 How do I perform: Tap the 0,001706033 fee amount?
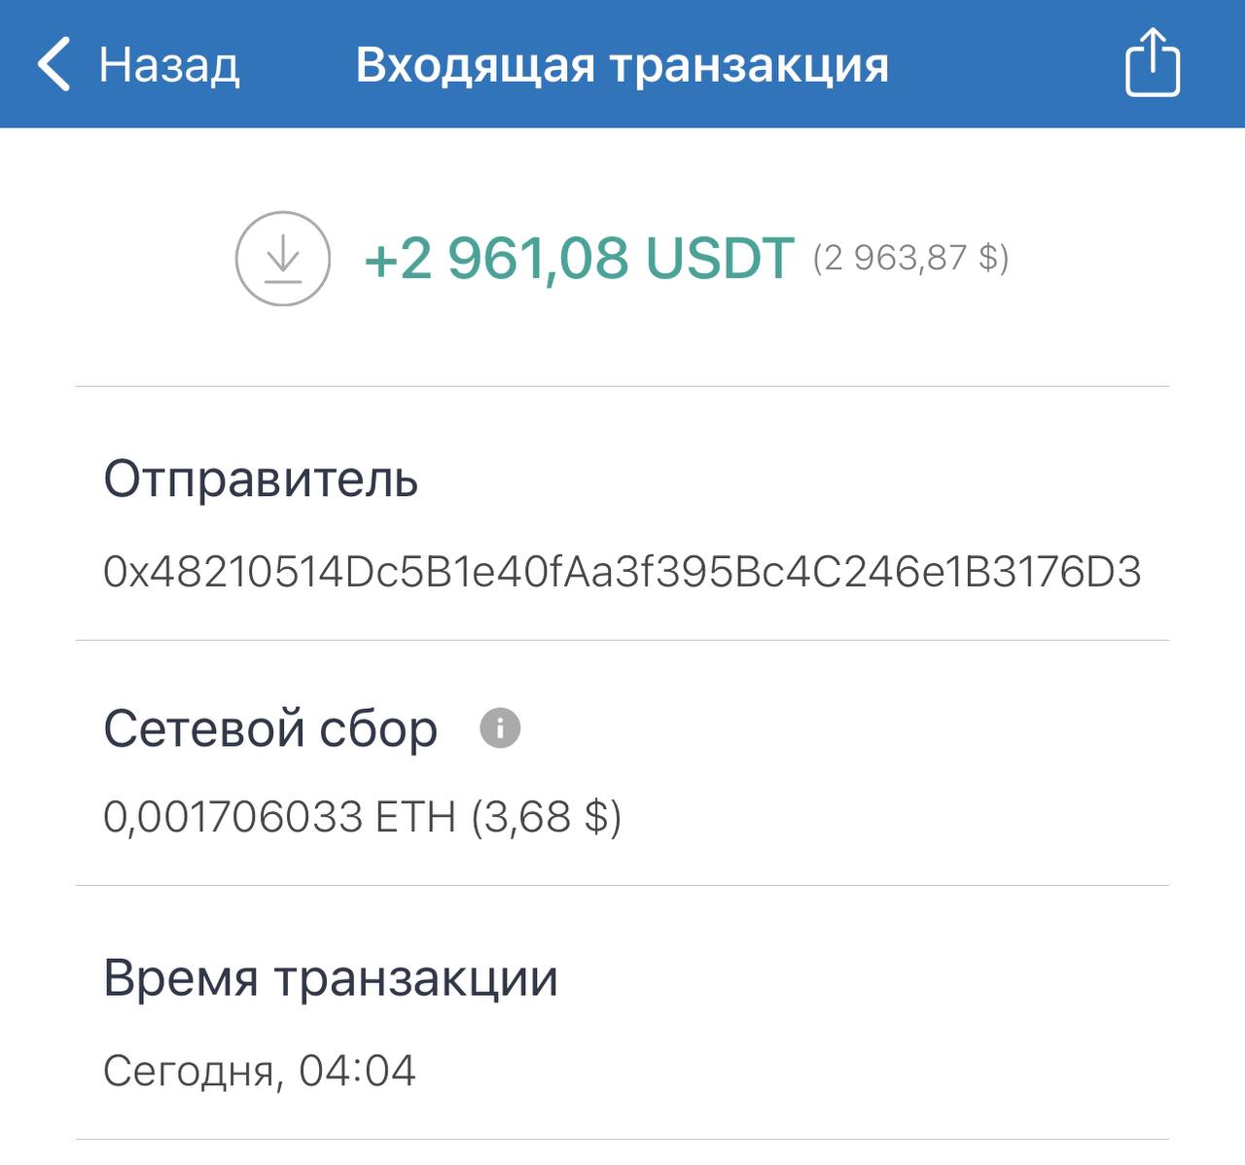click(x=233, y=817)
